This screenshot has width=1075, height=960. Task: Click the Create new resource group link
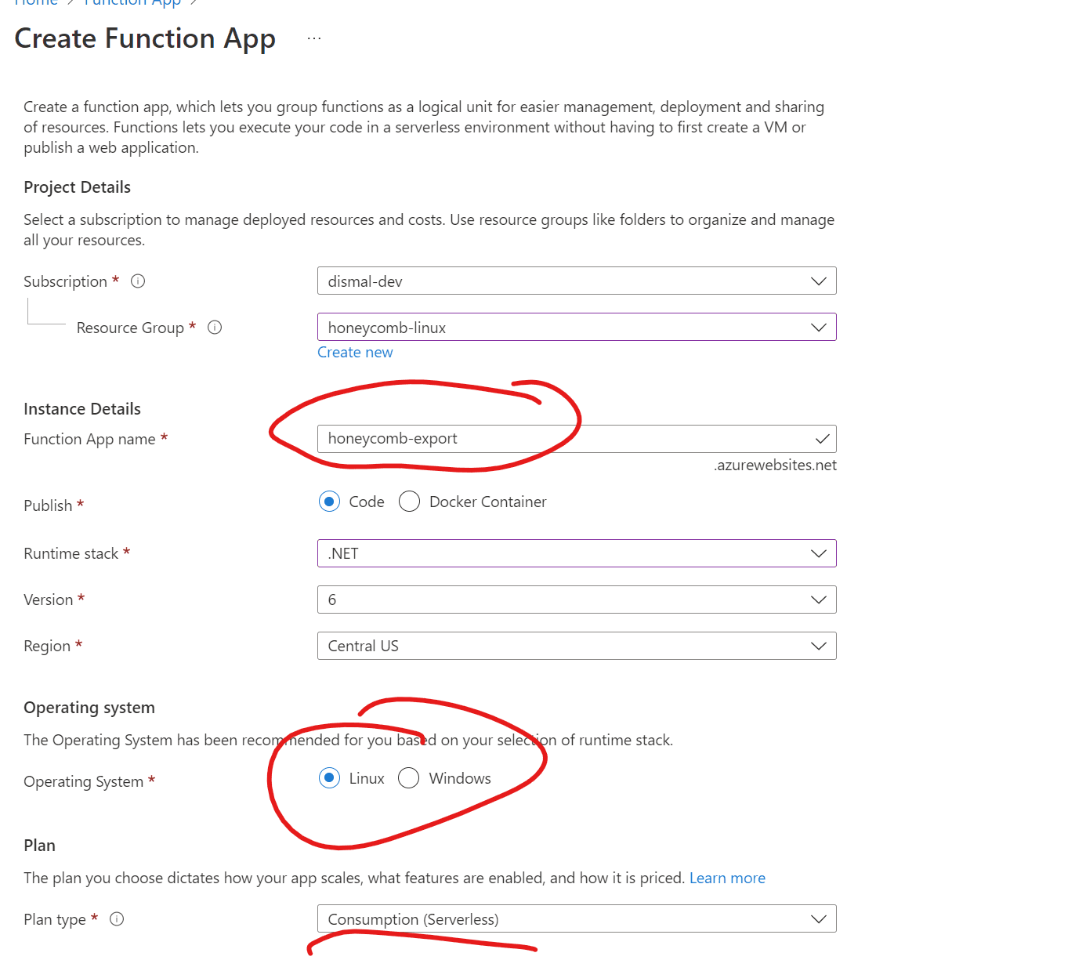pyautogui.click(x=355, y=353)
